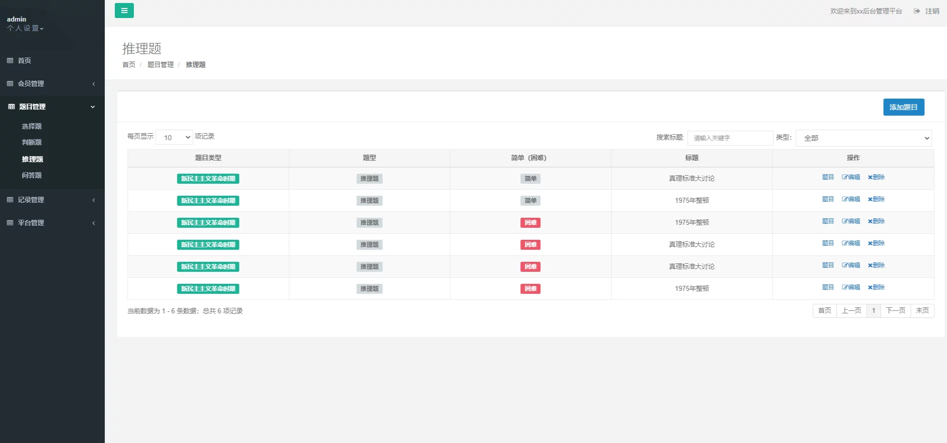Click the 删除 delete icon in last row
This screenshot has height=443, width=947.
coord(870,287)
